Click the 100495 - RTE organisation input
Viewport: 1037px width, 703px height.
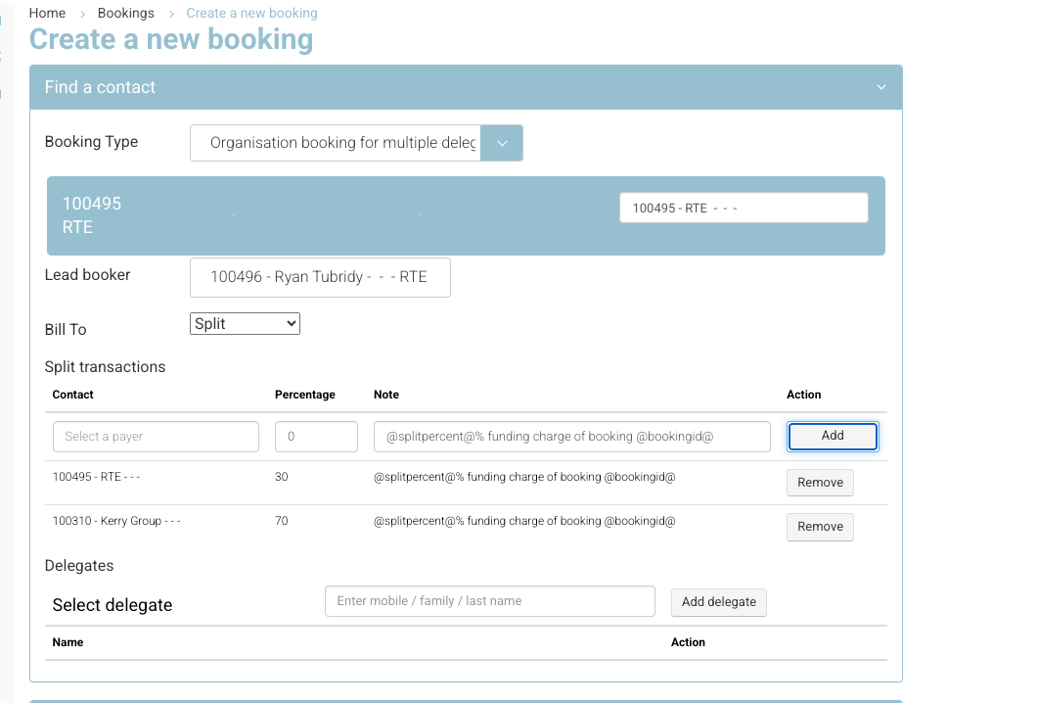743,208
